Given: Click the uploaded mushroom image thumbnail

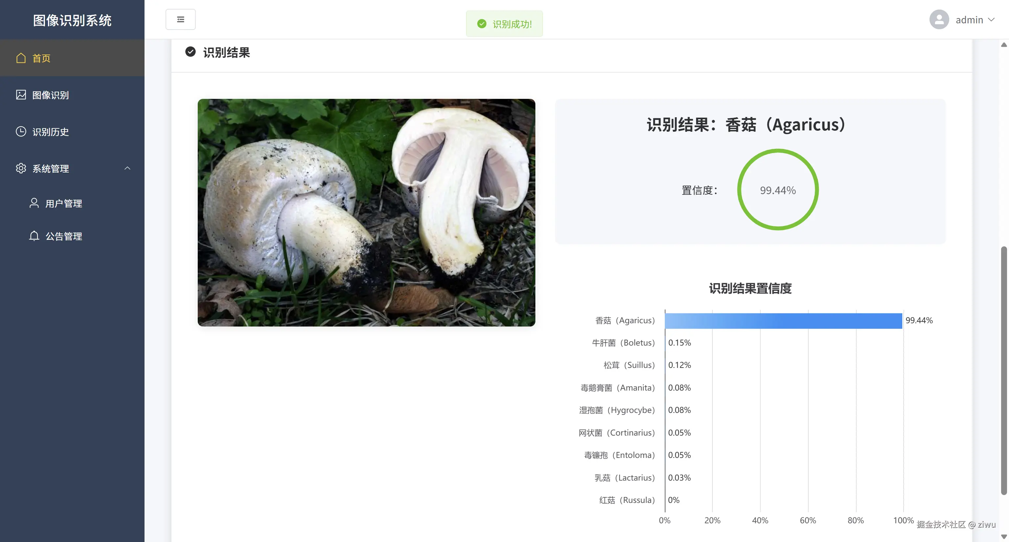Looking at the screenshot, I should 366,212.
